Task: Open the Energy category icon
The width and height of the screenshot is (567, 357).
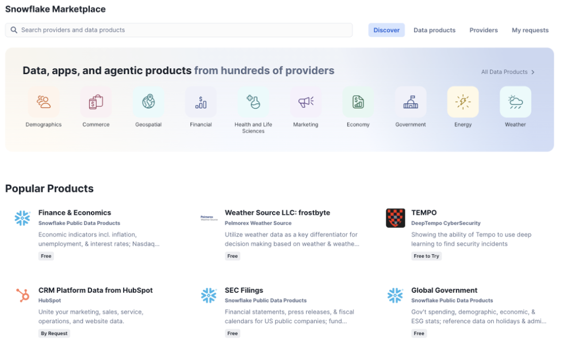Action: [463, 102]
